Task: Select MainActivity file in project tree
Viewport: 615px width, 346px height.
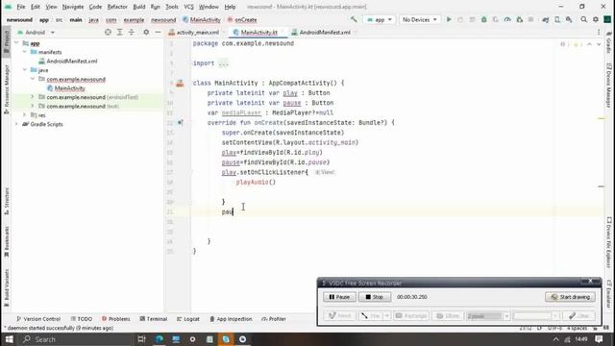Action: (x=69, y=88)
